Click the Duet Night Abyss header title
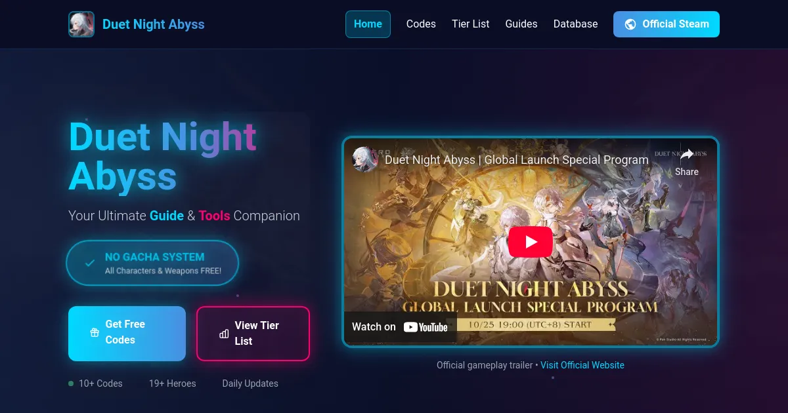The height and width of the screenshot is (413, 788). coord(154,24)
